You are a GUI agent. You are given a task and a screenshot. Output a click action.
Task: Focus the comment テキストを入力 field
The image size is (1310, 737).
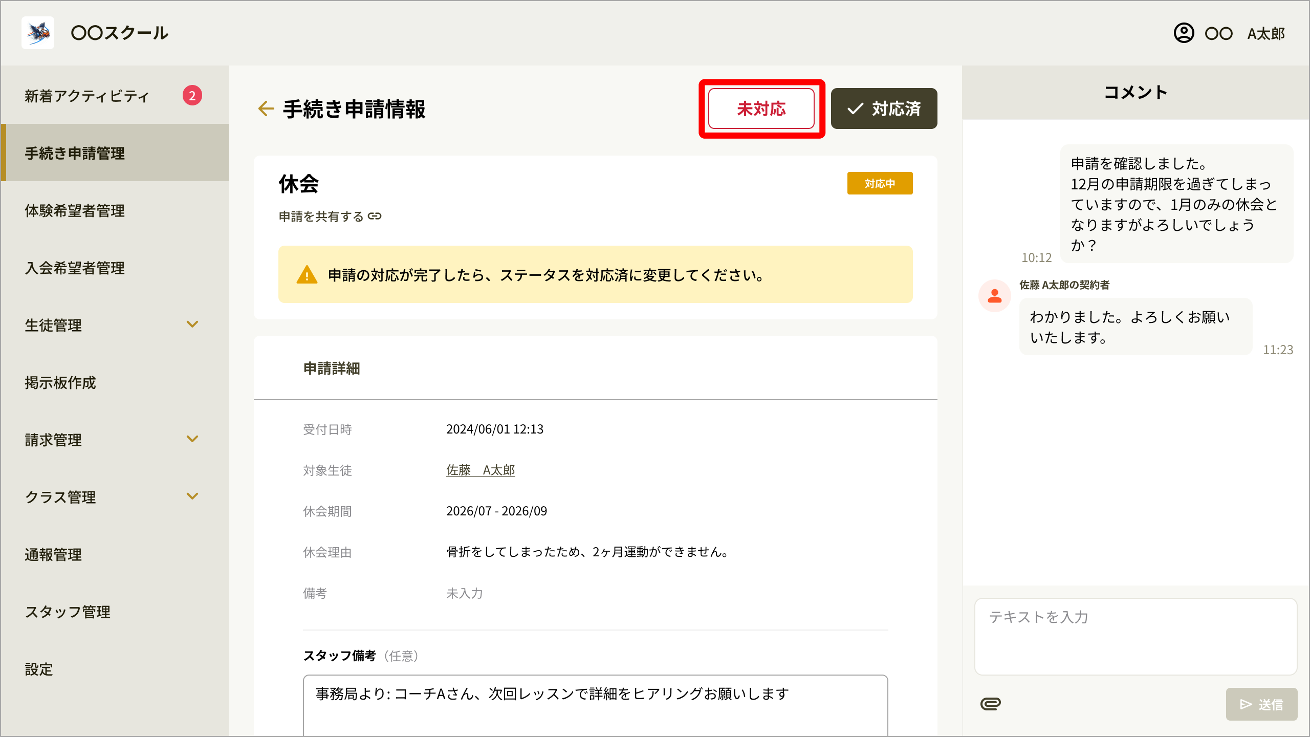1136,636
